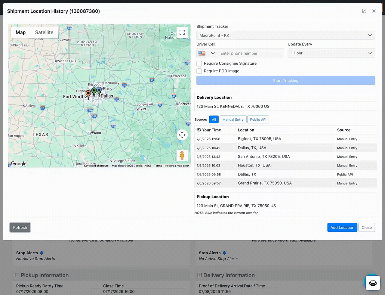Viewport: 385px width, 295px height.
Task: Select the Dallas, TX Public API row
Action: [285, 174]
